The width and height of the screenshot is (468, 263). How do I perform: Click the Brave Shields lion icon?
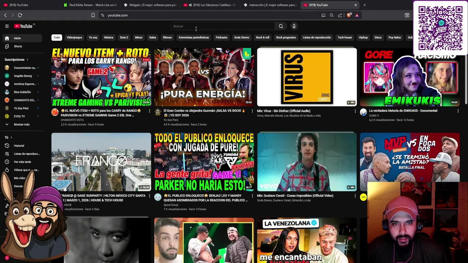349,15
